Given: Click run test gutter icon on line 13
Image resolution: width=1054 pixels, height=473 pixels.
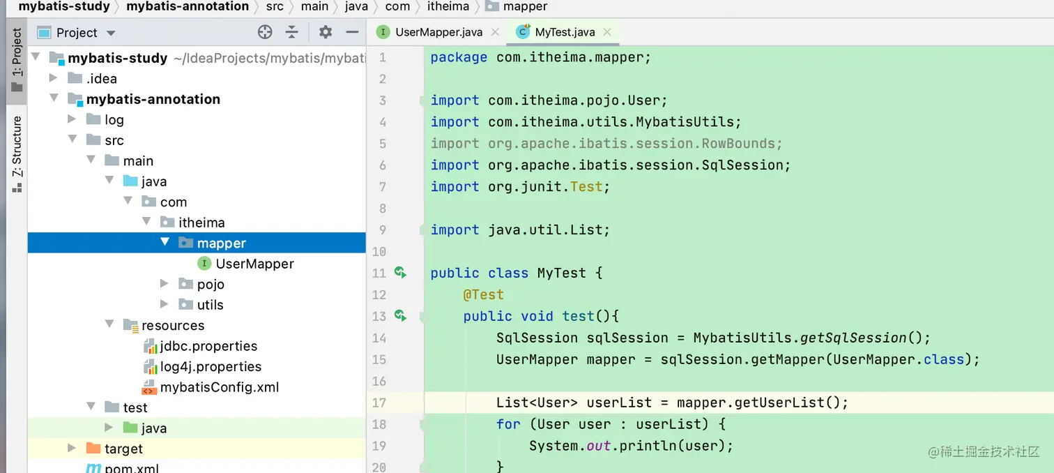Looking at the screenshot, I should click(x=400, y=316).
